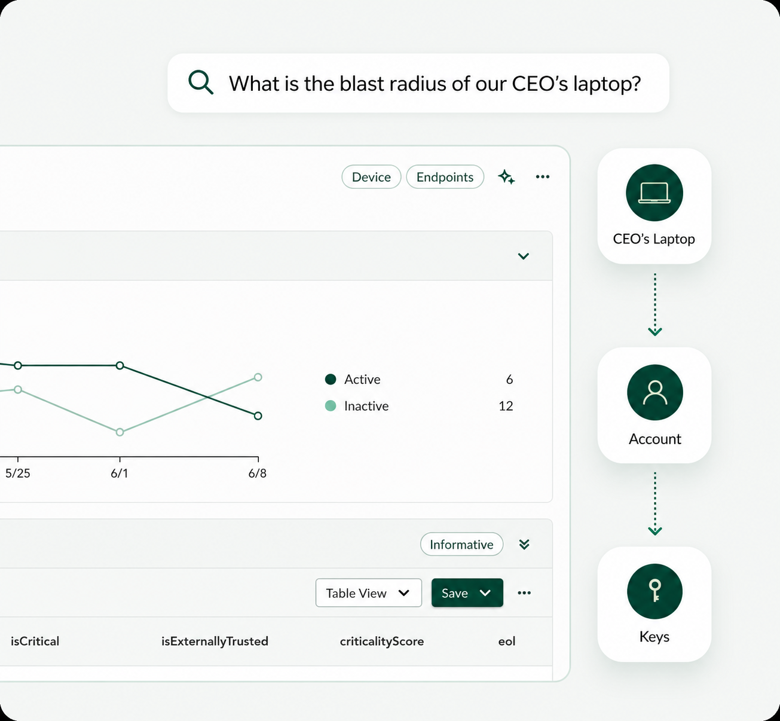Click the AI sparkle icon beside Endpoints
Image resolution: width=780 pixels, height=721 pixels.
506,177
